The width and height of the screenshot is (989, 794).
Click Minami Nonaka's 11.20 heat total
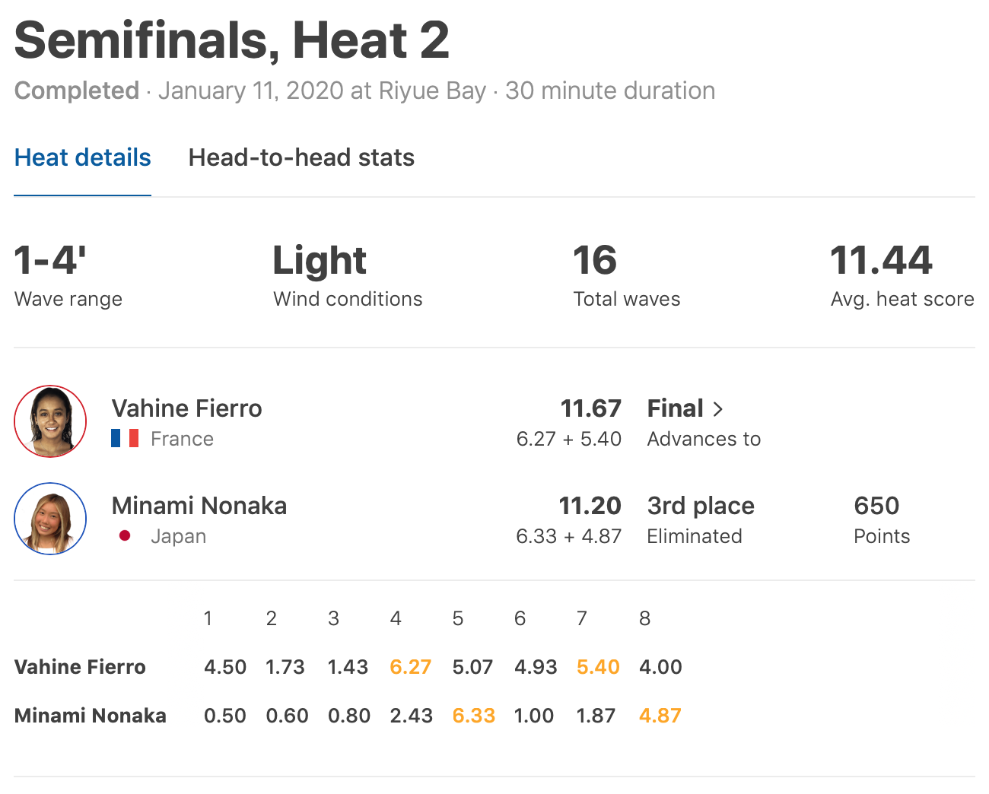pos(590,506)
